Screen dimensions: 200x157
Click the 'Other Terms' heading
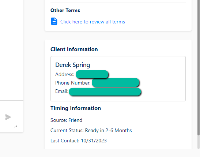[x=65, y=10]
